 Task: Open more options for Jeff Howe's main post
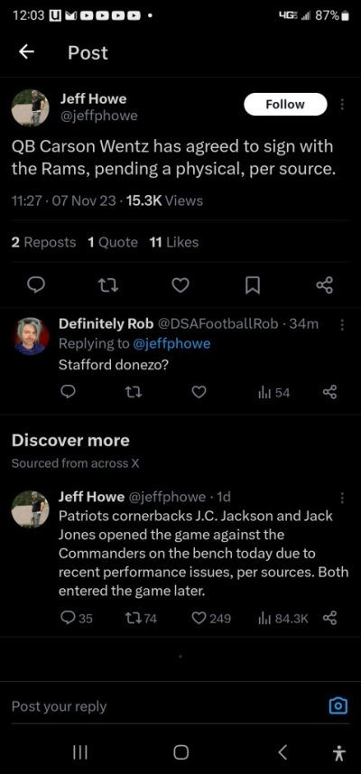[x=343, y=104]
